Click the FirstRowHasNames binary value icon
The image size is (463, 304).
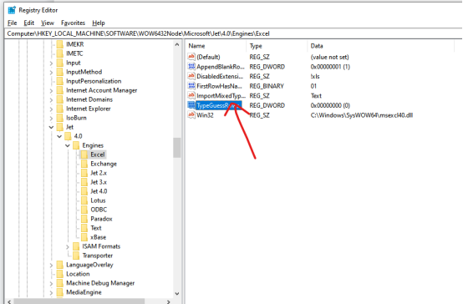click(191, 86)
